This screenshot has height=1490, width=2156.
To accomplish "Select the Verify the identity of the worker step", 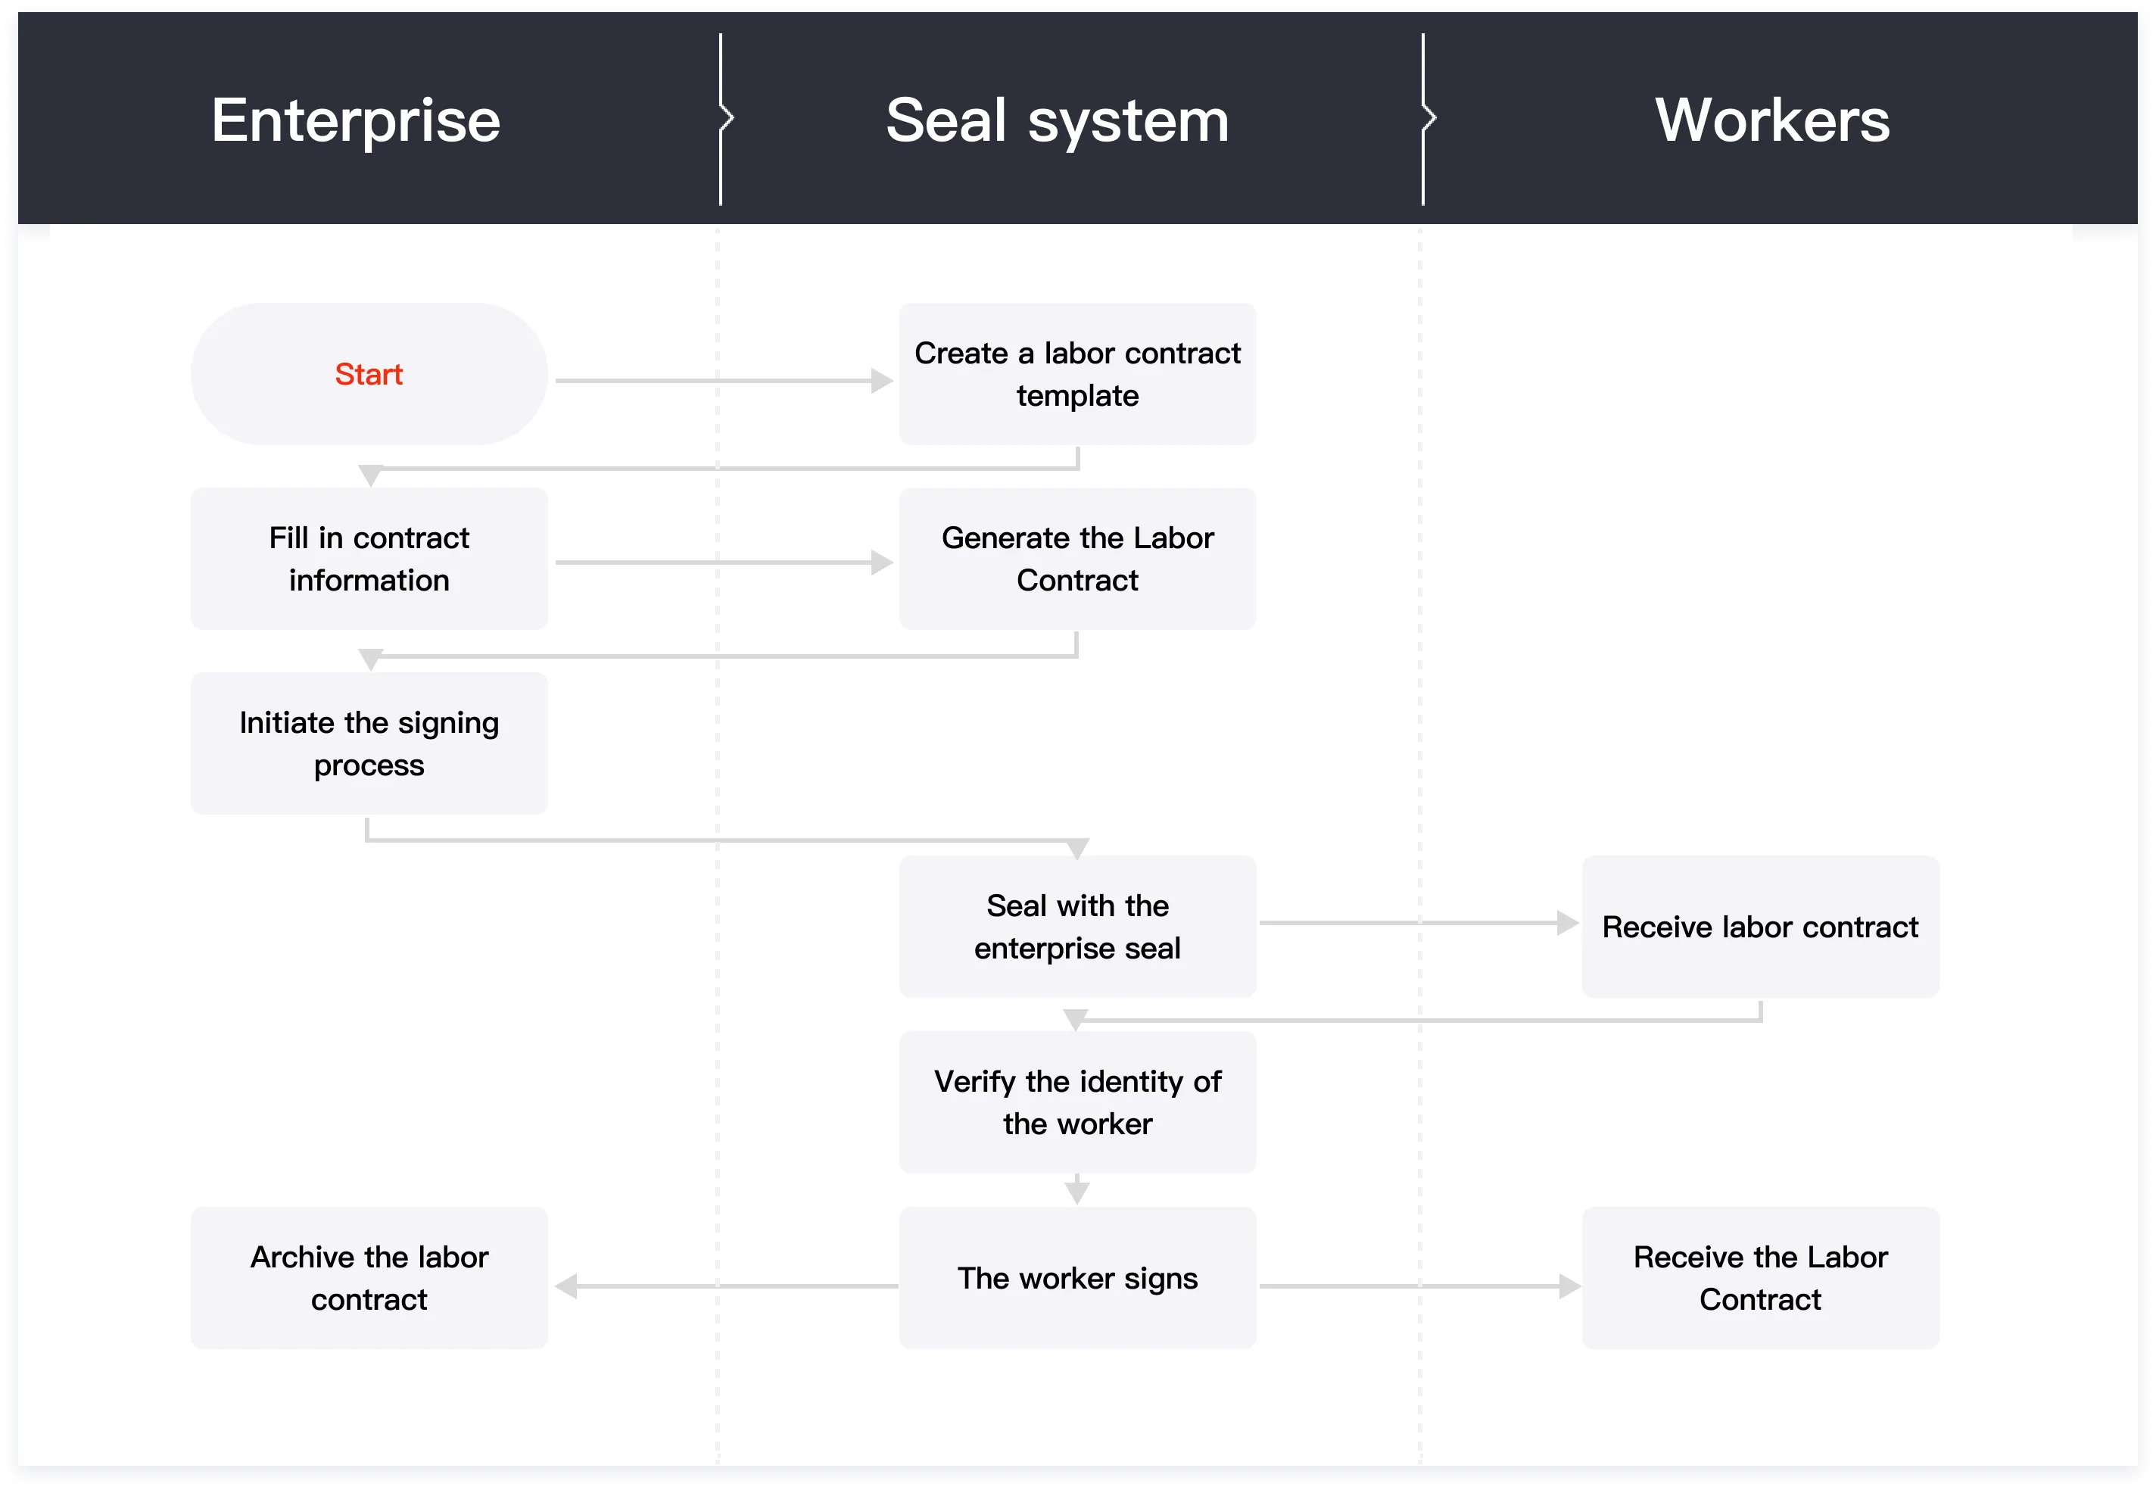I will [x=1077, y=1102].
